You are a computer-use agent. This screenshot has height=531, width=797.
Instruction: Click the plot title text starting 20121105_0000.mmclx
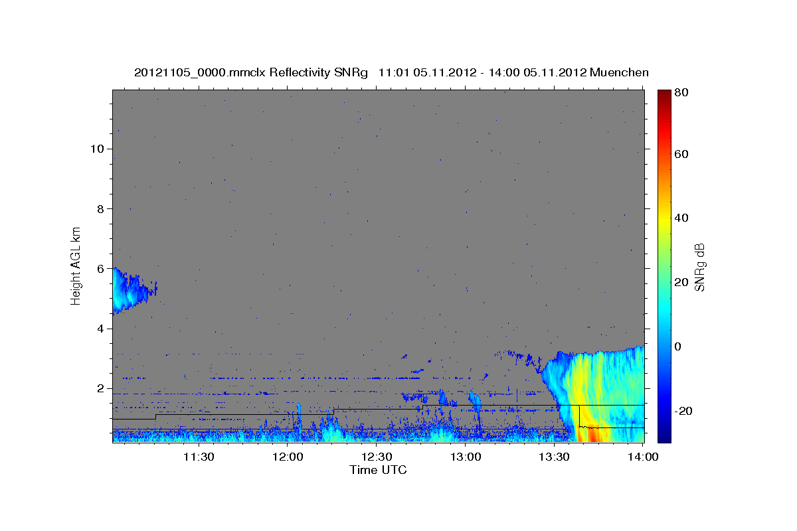(x=392, y=72)
